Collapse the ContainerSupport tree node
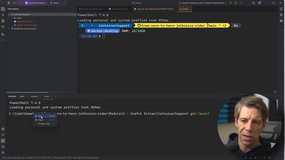285x160 pixels. pyautogui.click(x=9, y=14)
